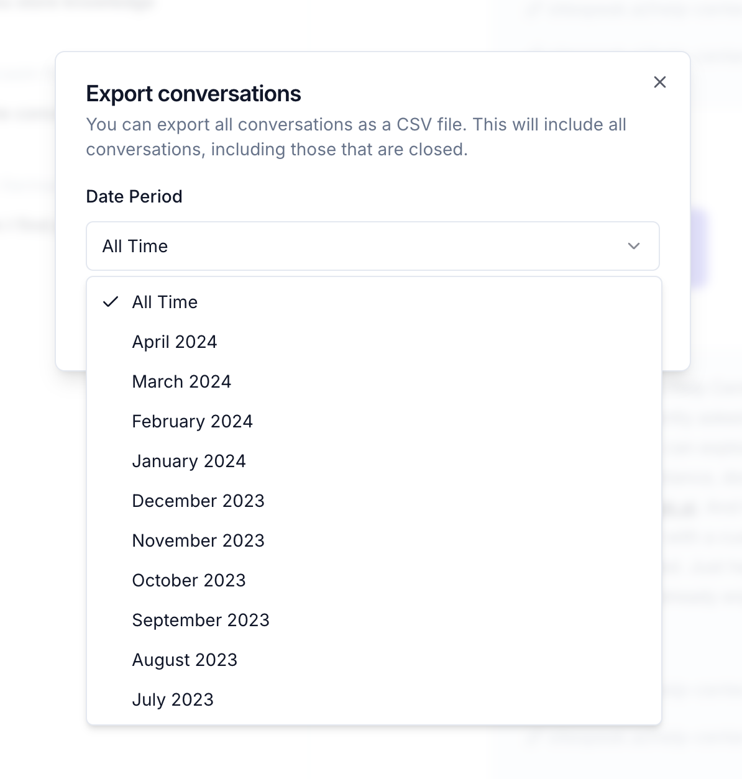
Task: Select February 2024 from the dropdown
Action: (x=192, y=421)
